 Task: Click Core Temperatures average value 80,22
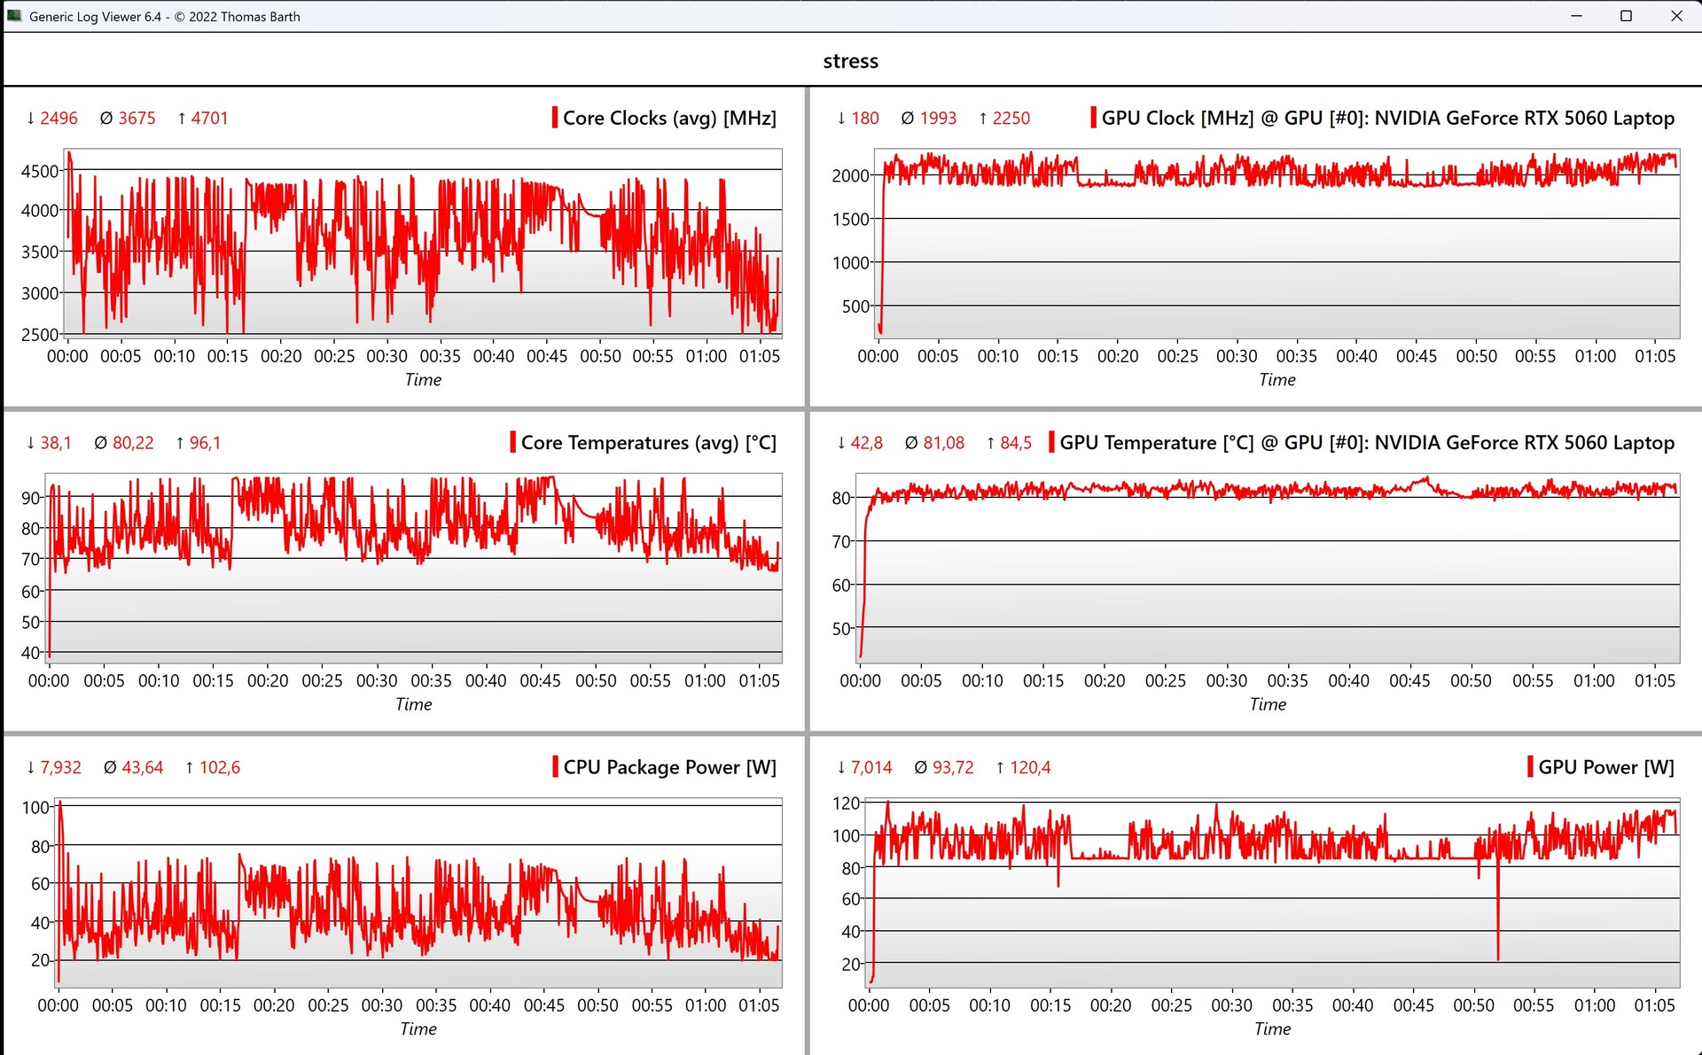[133, 443]
